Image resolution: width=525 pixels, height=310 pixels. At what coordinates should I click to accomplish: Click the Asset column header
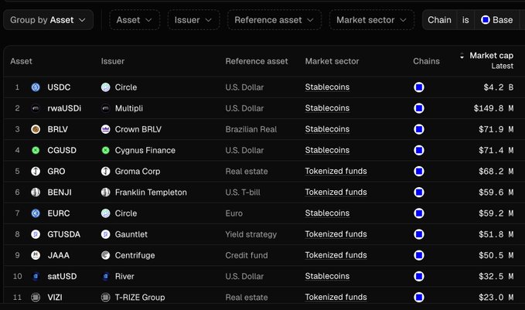pyautogui.click(x=21, y=61)
